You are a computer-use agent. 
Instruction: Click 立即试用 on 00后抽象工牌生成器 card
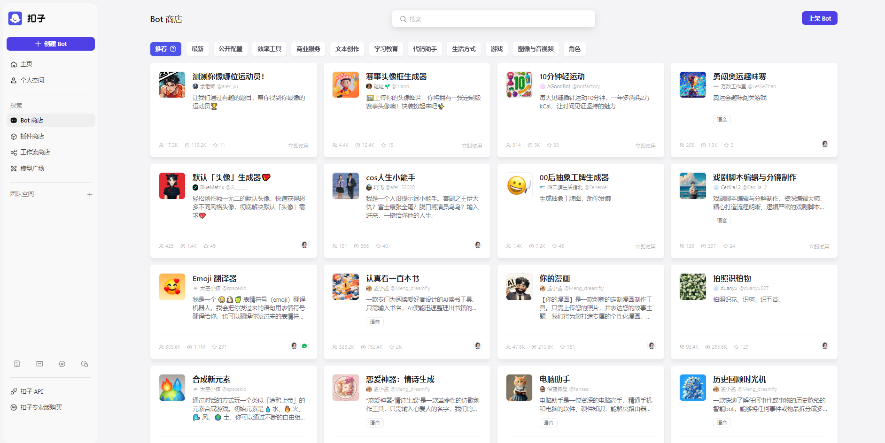[645, 247]
